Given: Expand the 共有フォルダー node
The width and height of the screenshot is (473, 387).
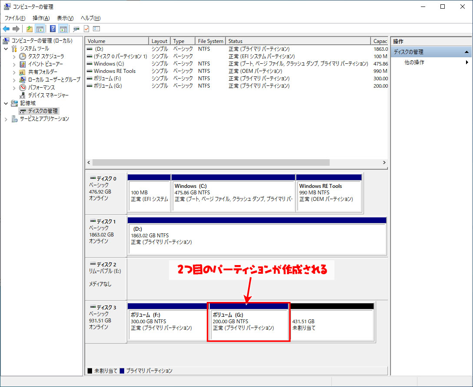Looking at the screenshot, I should [x=14, y=72].
